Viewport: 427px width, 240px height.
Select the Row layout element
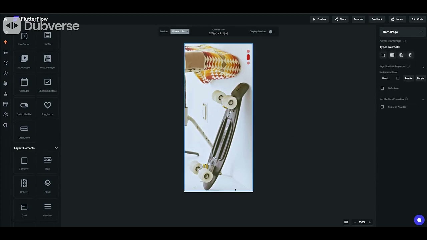point(47,163)
